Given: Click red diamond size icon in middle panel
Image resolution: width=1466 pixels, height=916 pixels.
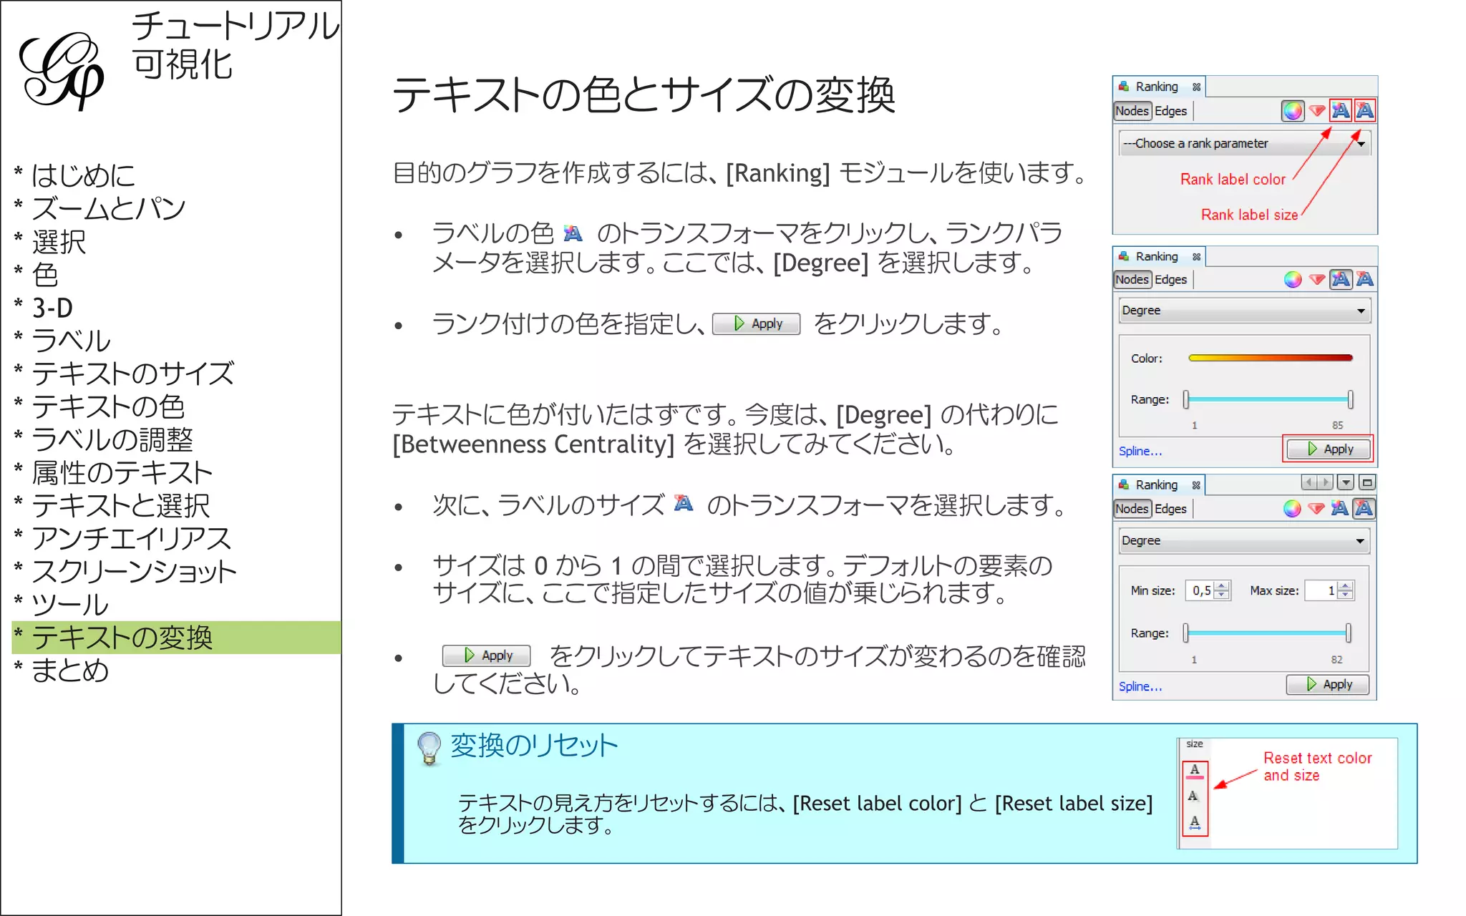Looking at the screenshot, I should [x=1316, y=280].
